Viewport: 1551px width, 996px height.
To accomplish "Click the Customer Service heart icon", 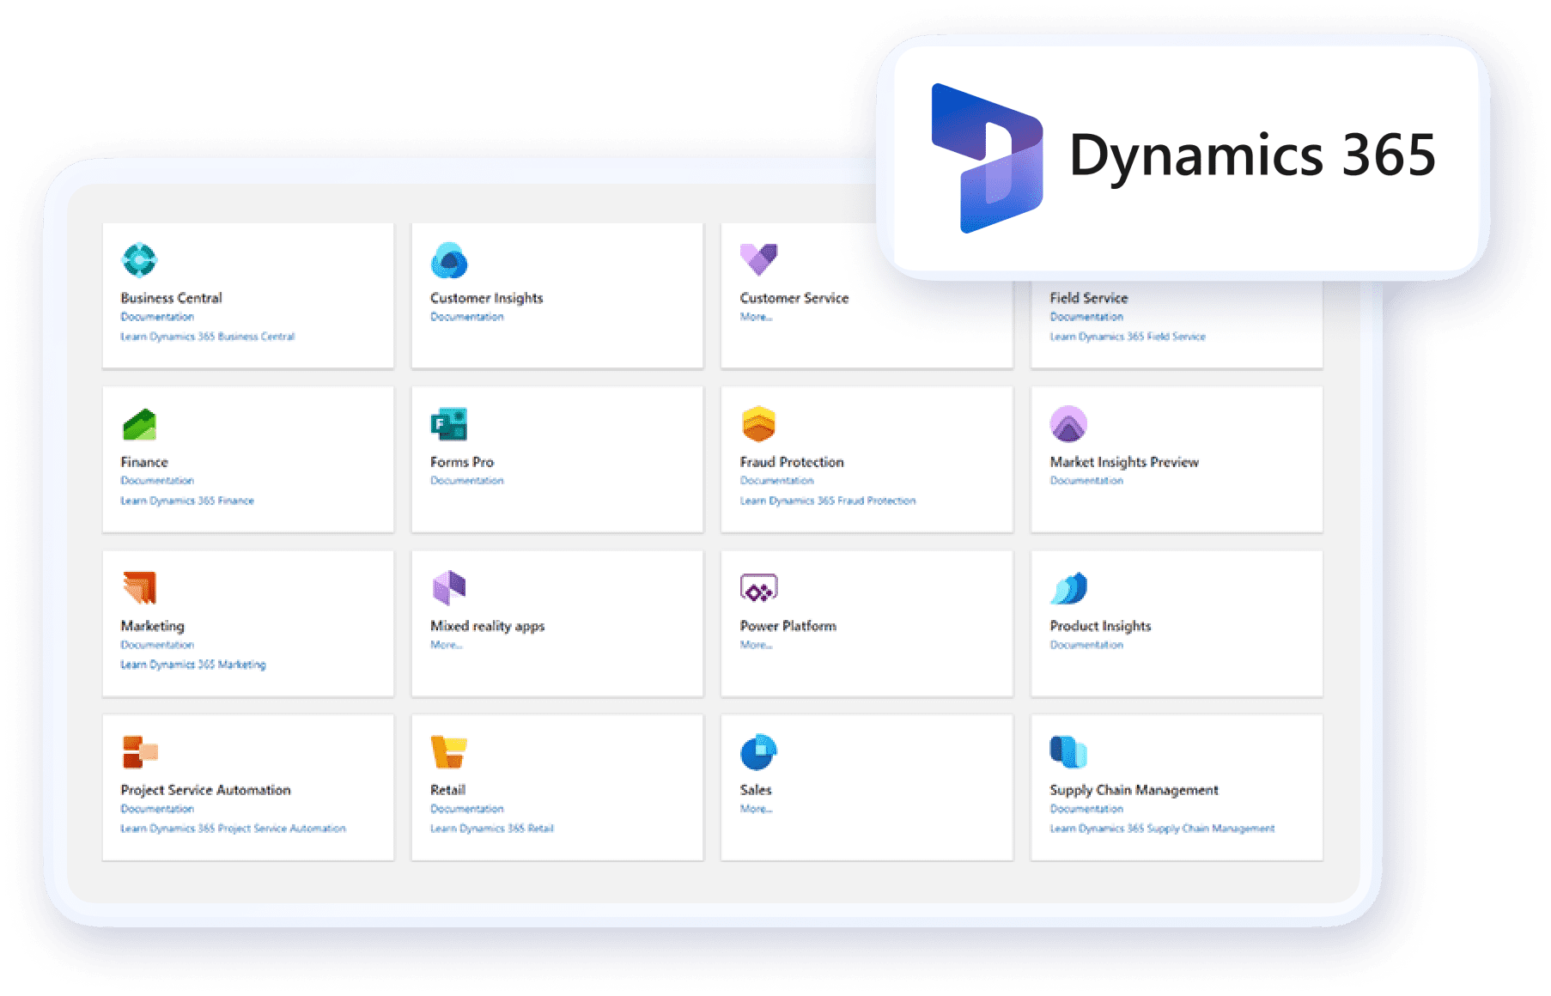I will pos(758,259).
